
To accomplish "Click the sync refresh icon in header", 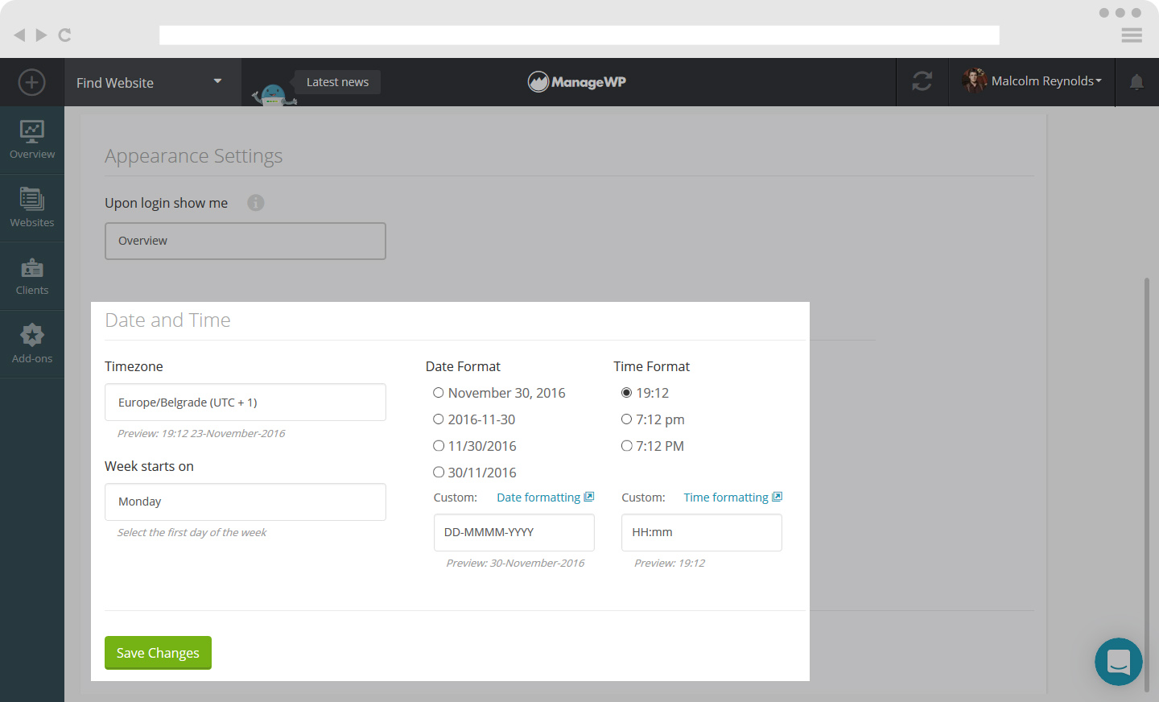I will pos(922,81).
